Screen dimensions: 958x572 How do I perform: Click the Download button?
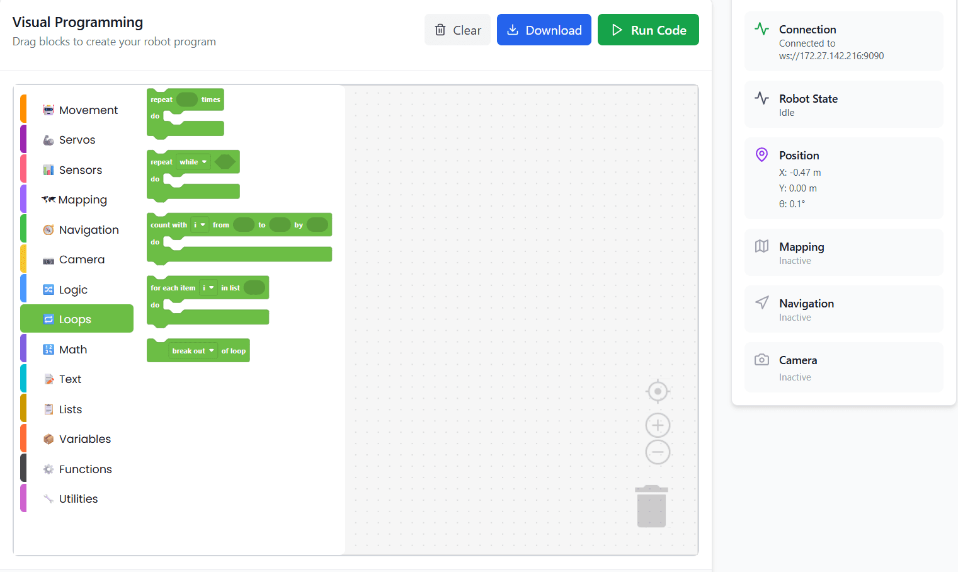tap(544, 30)
